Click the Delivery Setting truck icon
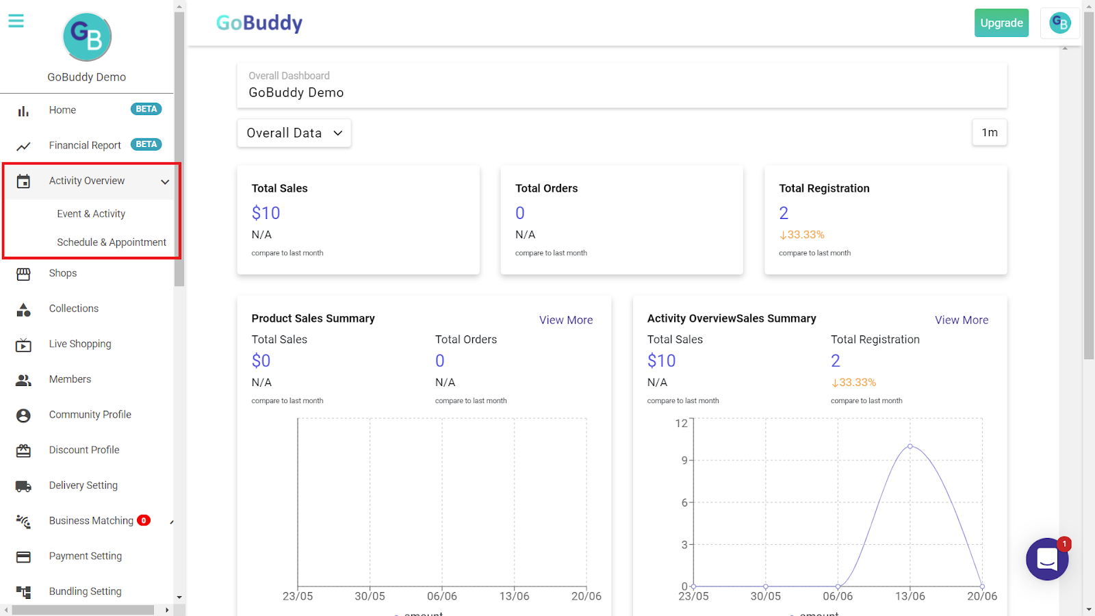Viewport: 1095px width, 616px height. click(23, 487)
